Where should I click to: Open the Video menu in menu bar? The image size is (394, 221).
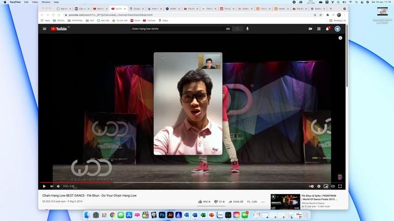coord(35,2)
